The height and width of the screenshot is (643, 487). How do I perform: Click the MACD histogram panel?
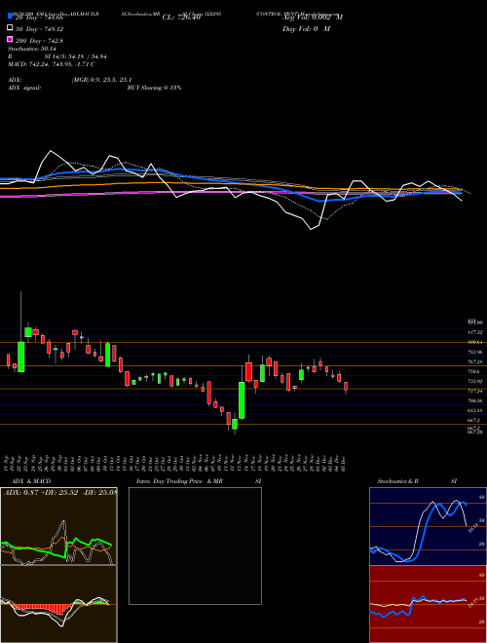click(58, 604)
